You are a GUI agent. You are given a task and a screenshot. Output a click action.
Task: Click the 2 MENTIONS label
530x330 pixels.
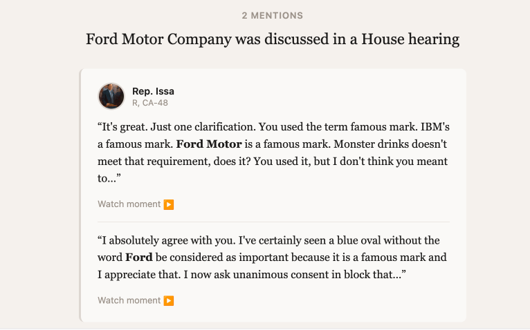tap(272, 15)
